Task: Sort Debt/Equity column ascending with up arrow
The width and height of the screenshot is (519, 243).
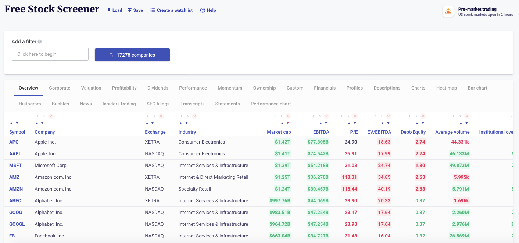Action: point(417,123)
